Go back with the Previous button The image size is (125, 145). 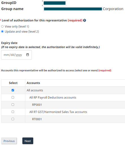click(x=9, y=141)
